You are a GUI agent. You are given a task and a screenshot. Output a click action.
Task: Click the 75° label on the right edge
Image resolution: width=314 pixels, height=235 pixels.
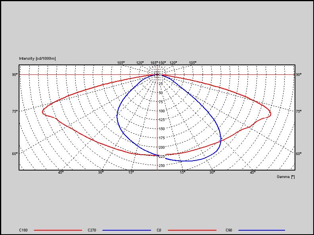299,111
